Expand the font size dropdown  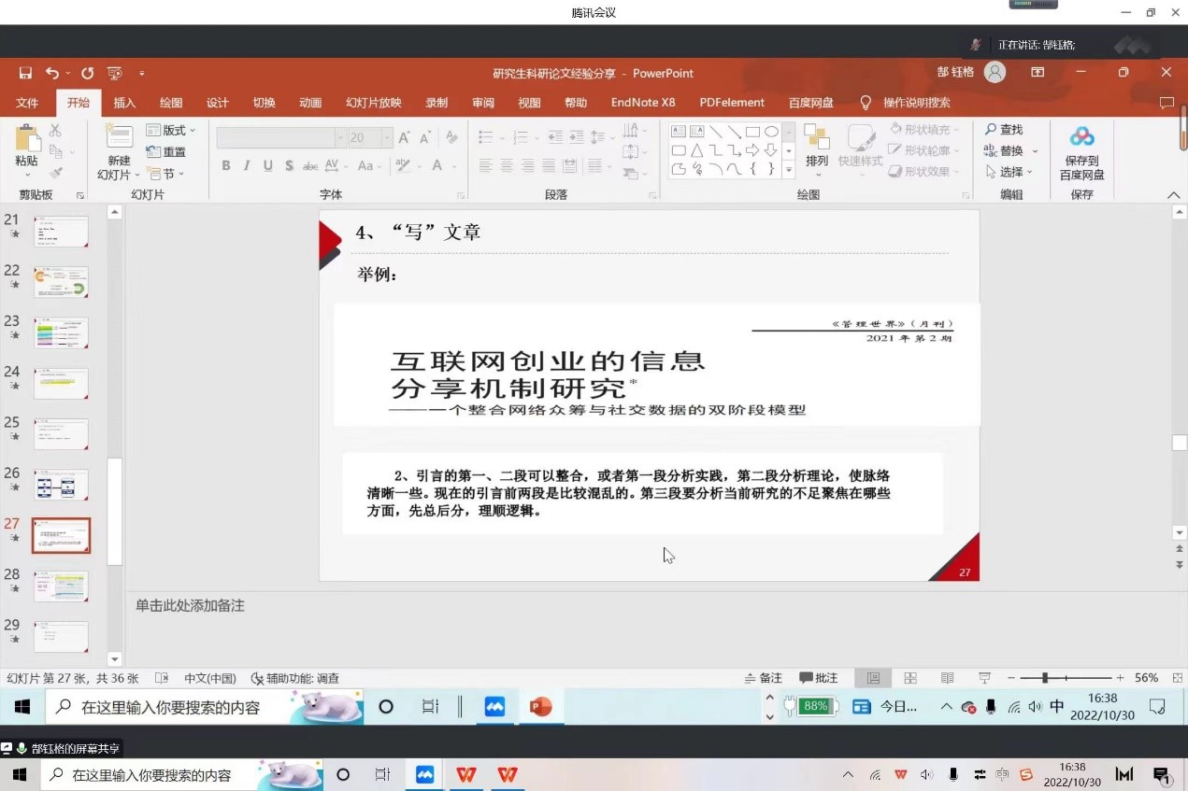pos(386,137)
